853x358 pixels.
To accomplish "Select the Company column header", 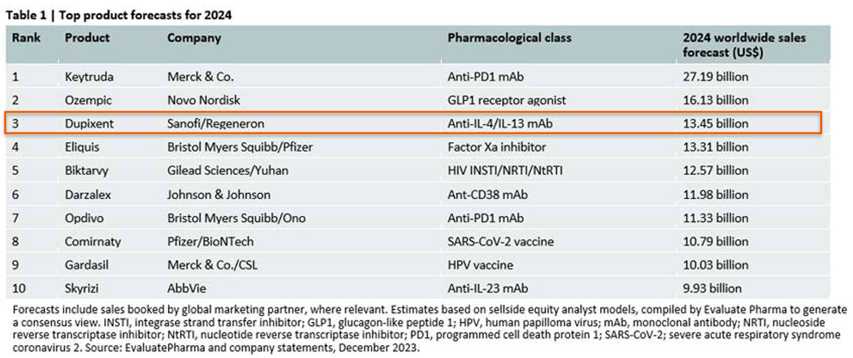I will [x=194, y=38].
